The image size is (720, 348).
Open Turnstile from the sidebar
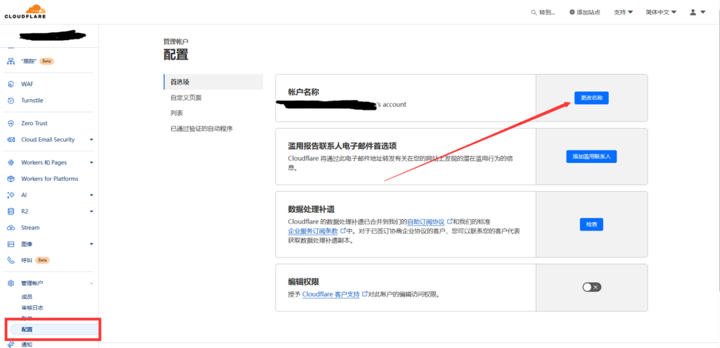32,100
